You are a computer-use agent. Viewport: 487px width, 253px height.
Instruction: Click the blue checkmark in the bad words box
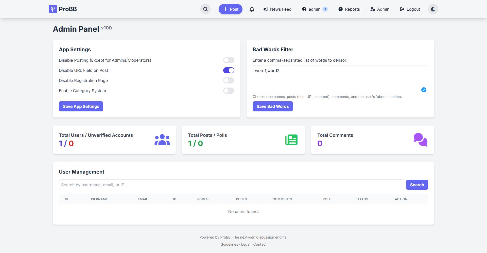click(424, 90)
